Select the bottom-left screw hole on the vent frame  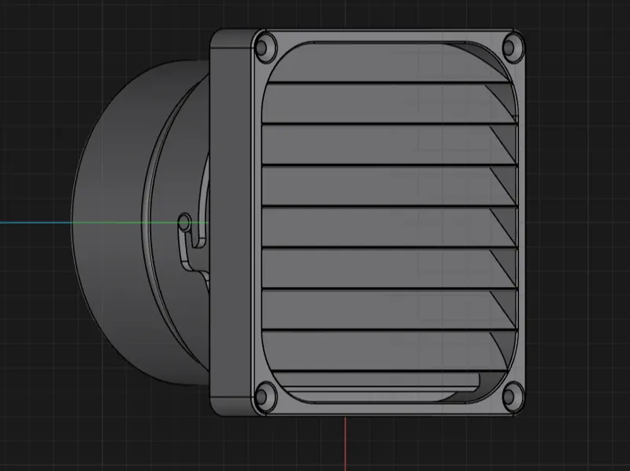(265, 396)
